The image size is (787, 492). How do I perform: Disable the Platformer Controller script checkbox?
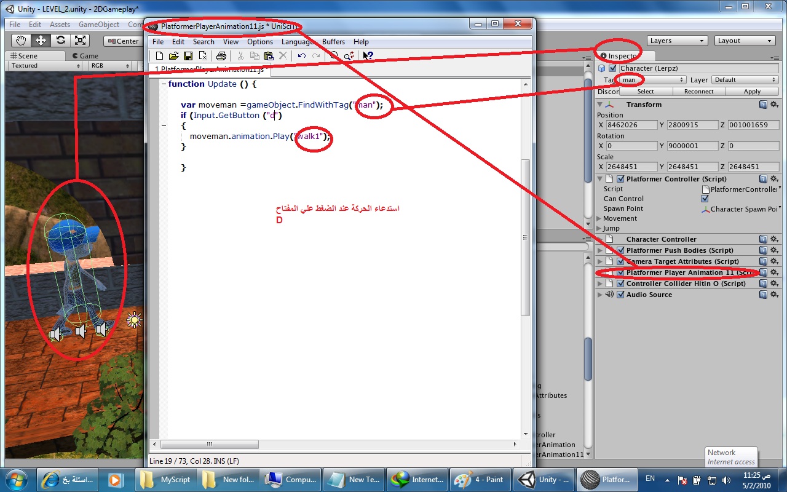[620, 179]
